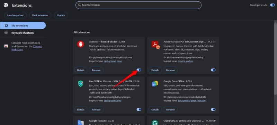
Task: Switch off Developer mode toggle
Action: pyautogui.click(x=272, y=5)
